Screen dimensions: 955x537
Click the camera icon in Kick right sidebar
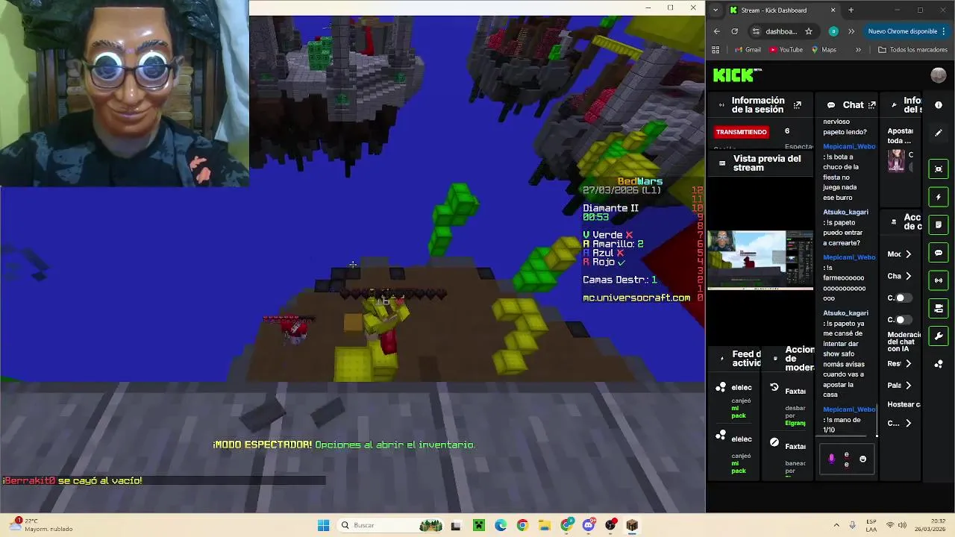click(939, 308)
